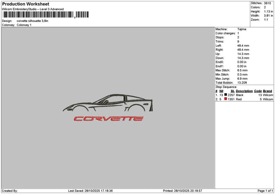The image size is (275, 194).
Task: Click the red color swatch for thread 1351
Action: (x=225, y=99)
